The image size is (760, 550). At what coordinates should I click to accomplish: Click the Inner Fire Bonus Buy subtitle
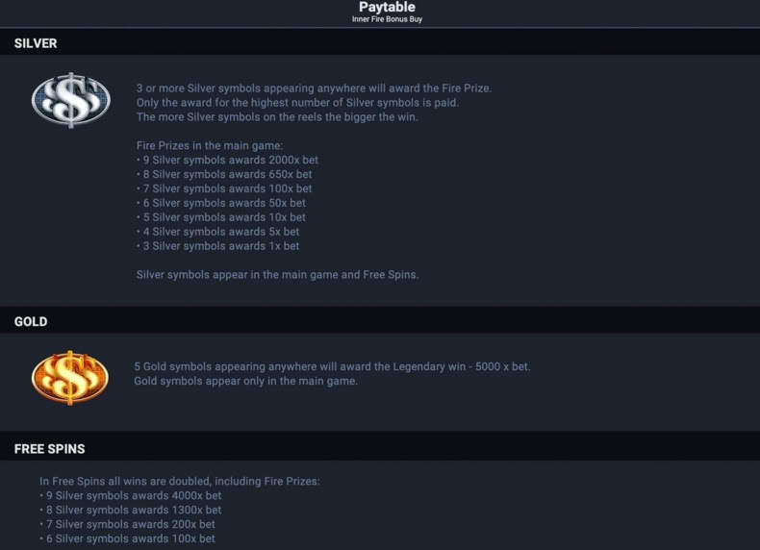(x=387, y=19)
